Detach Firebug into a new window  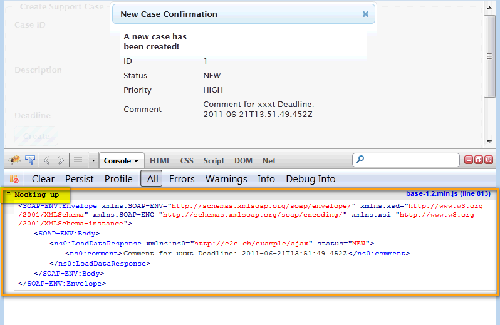click(478, 160)
